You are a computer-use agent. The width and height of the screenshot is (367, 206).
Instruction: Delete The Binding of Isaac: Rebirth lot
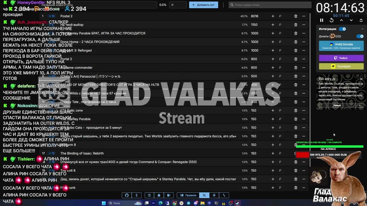[x=295, y=153]
